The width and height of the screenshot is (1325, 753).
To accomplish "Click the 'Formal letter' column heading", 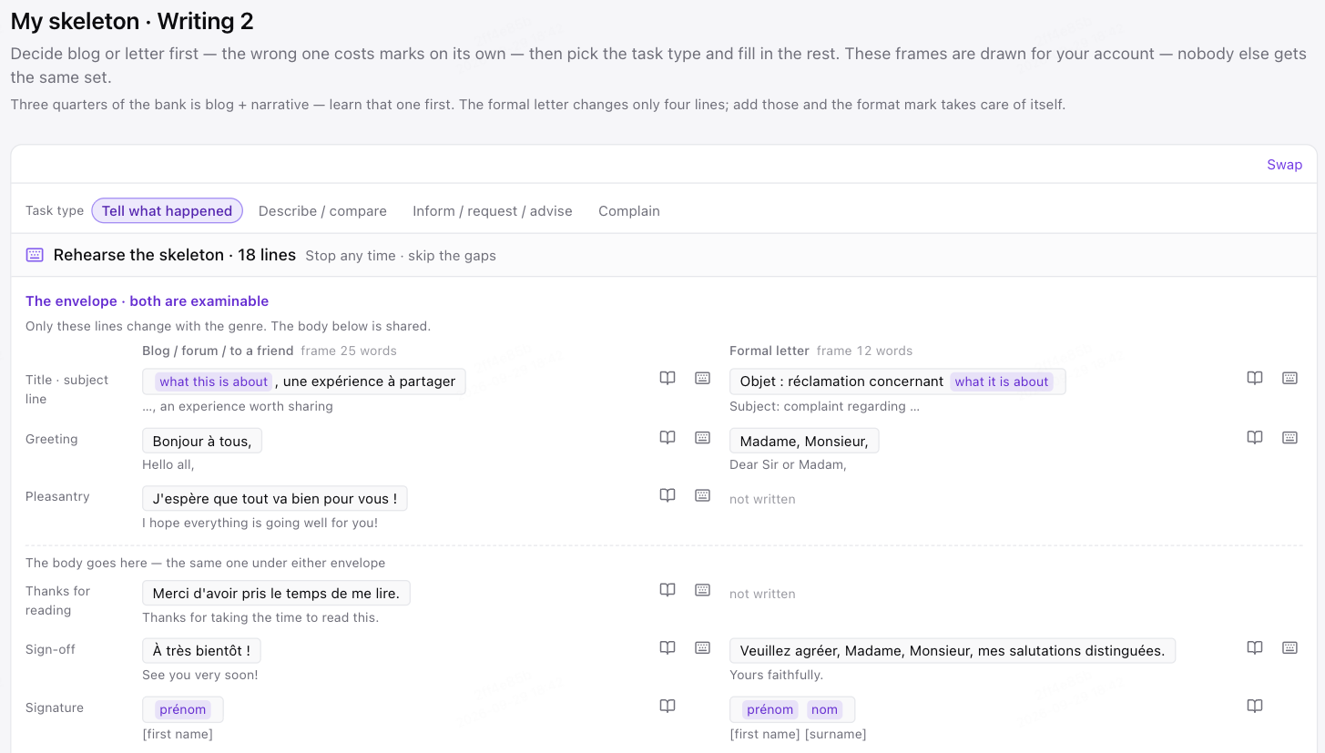I will pyautogui.click(x=770, y=351).
